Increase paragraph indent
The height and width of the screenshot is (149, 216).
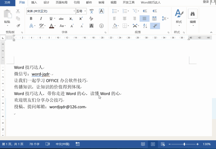tap(155, 11)
